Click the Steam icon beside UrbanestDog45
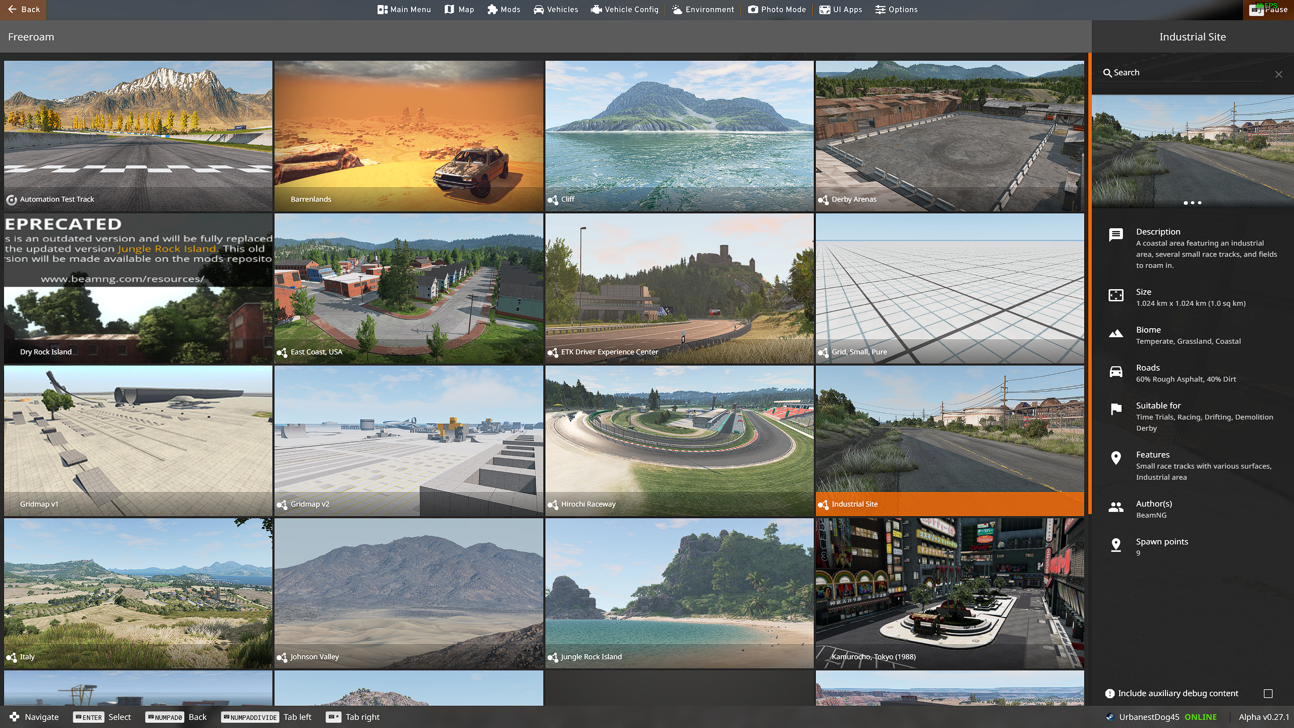 pyautogui.click(x=1110, y=717)
